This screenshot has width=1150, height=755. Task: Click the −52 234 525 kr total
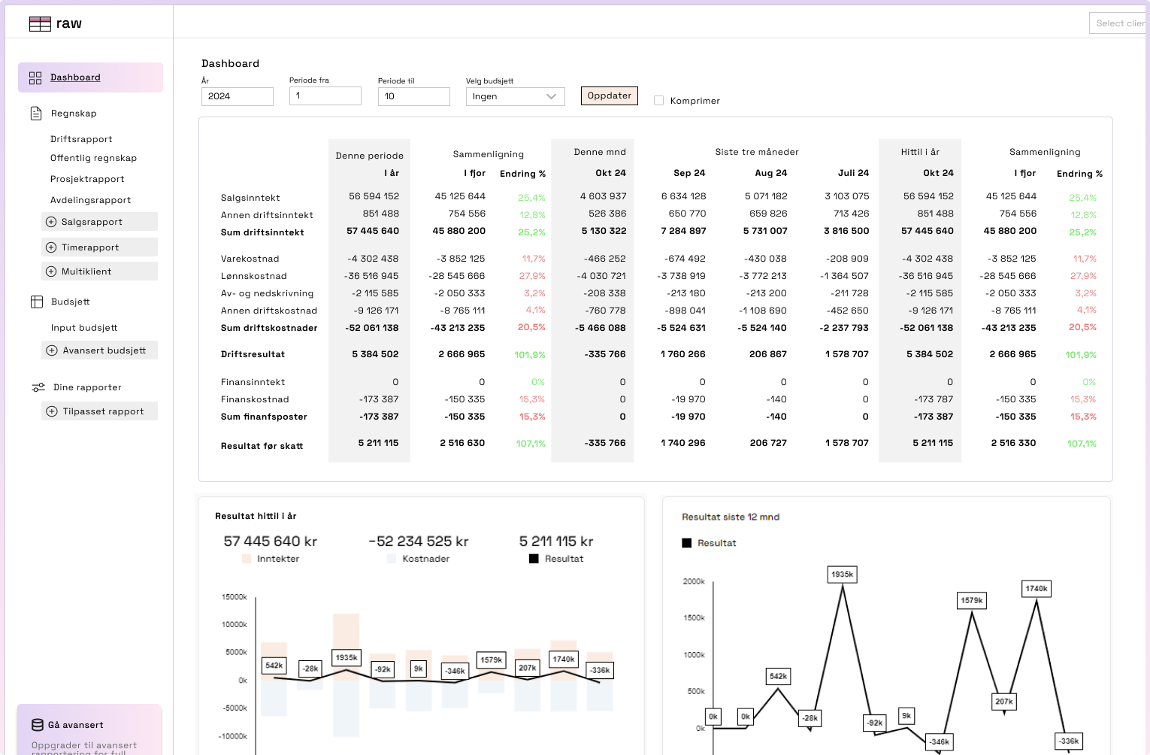(x=419, y=541)
